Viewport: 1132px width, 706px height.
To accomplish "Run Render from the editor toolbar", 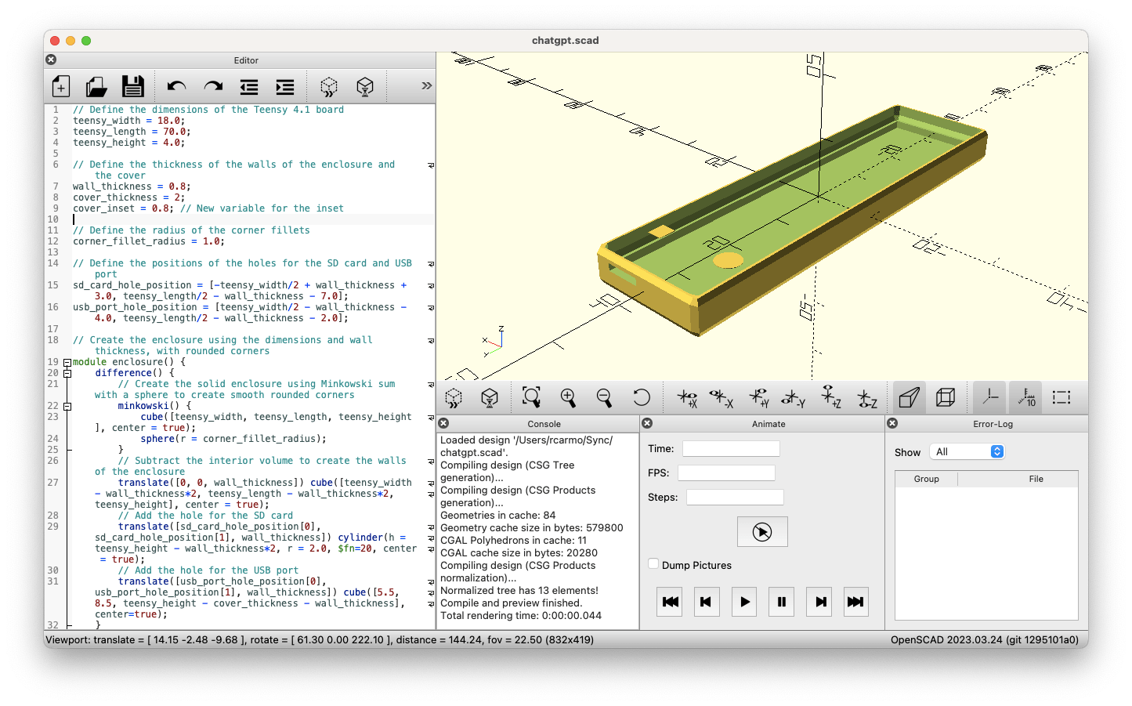I will point(365,86).
